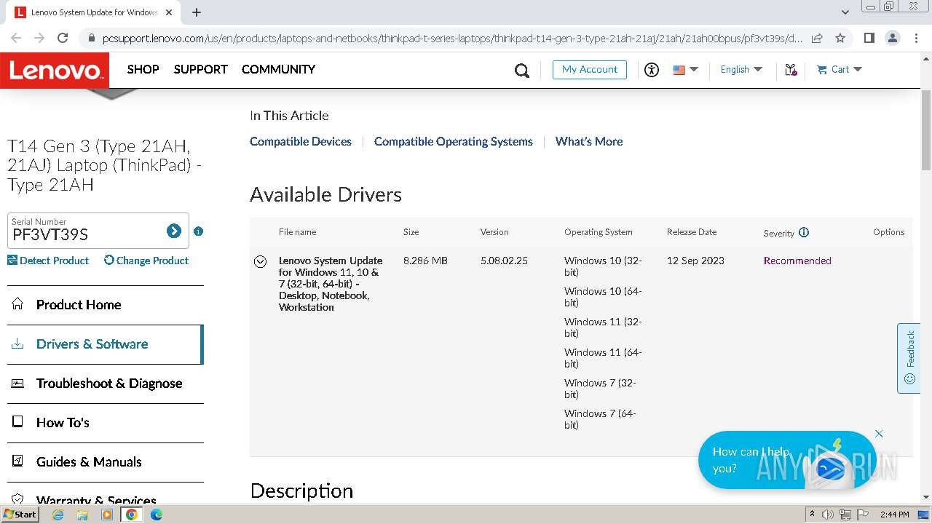The image size is (932, 524).
Task: Open the English language dropdown
Action: (741, 70)
